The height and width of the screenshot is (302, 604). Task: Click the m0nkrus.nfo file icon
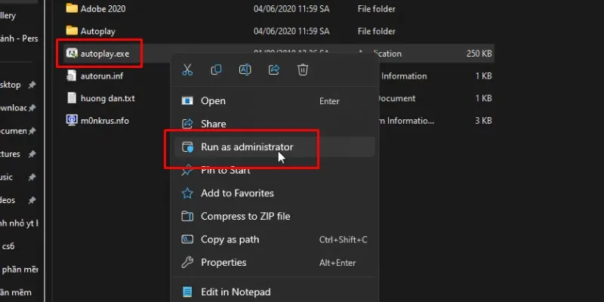click(x=72, y=120)
